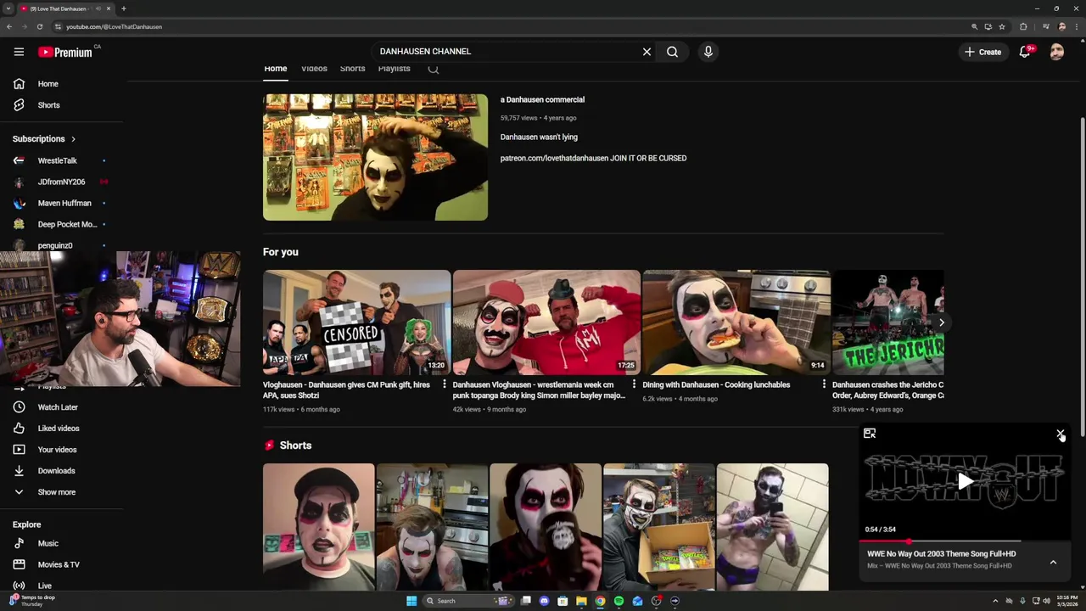Switch to channel Playlists tab
The width and height of the screenshot is (1086, 611).
point(394,69)
